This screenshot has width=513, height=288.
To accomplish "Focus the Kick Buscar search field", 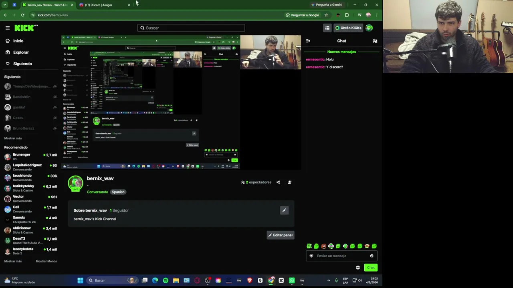I will point(191,28).
